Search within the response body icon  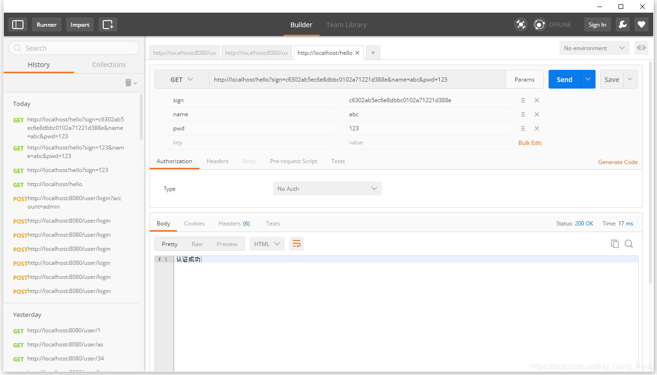629,244
